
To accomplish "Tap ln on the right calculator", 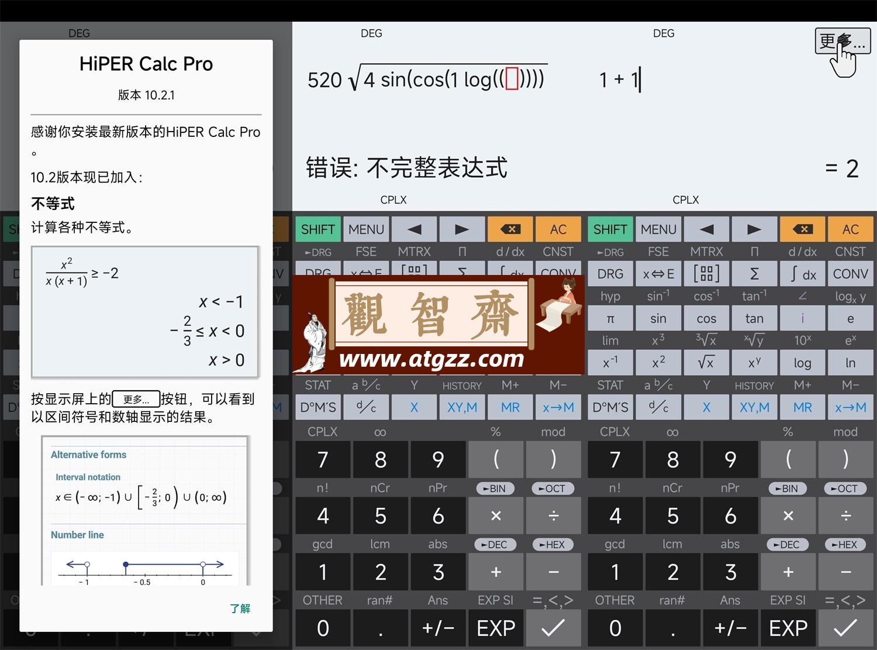I will coord(851,363).
